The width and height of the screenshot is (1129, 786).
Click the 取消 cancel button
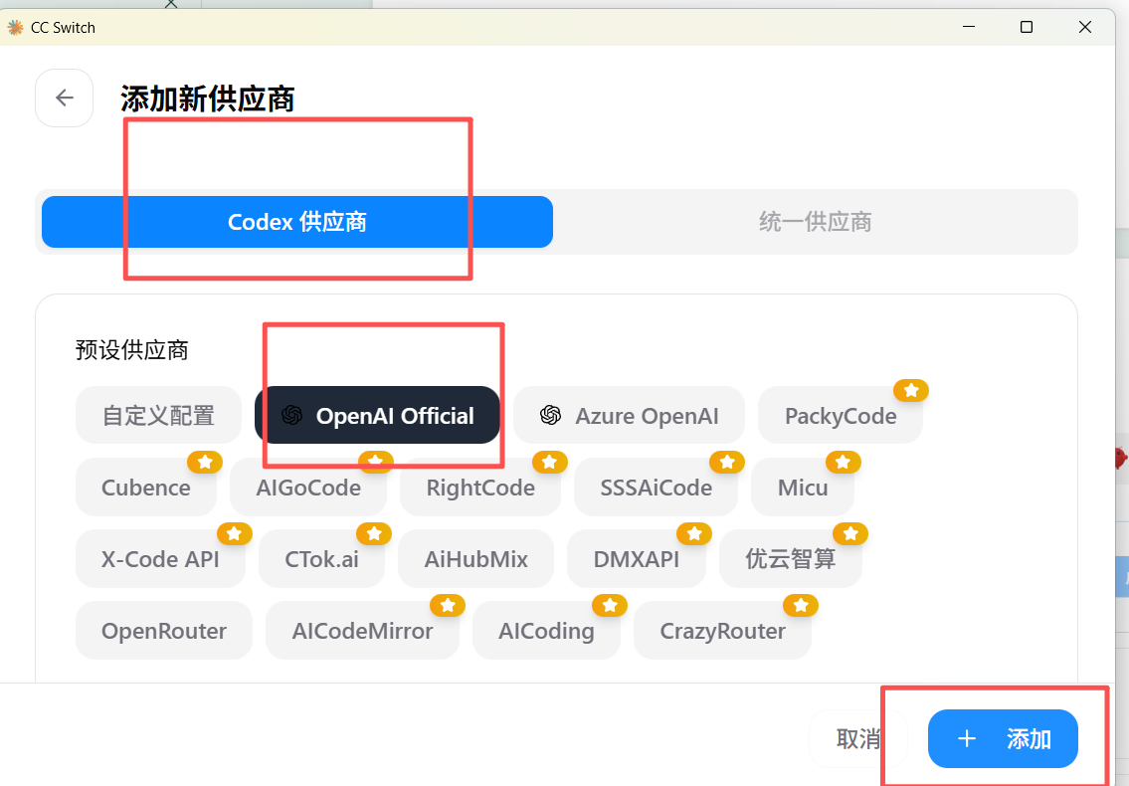point(858,738)
